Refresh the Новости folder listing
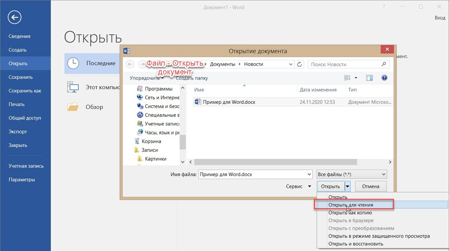 pos(299,64)
